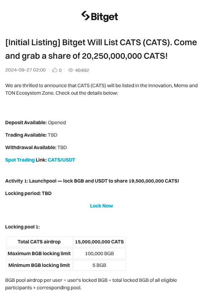This screenshot has width=212, height=300.
Task: Click the Lock Now link
Action: pyautogui.click(x=102, y=206)
